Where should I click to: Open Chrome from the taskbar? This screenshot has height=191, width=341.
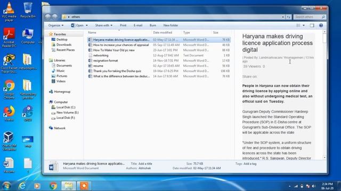coord(53,186)
